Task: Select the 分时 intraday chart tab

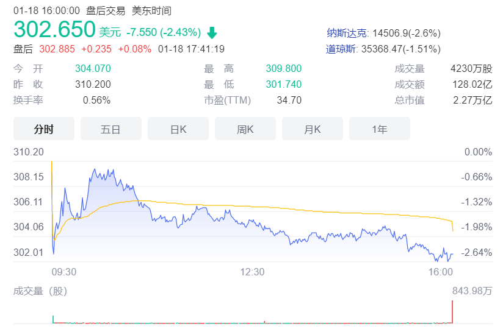Action: pos(44,129)
